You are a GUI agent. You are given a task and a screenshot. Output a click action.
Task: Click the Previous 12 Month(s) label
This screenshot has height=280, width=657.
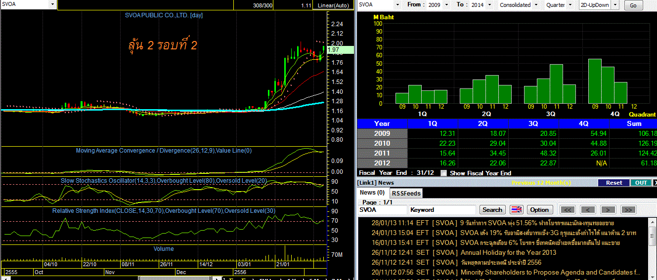pyautogui.click(x=541, y=183)
